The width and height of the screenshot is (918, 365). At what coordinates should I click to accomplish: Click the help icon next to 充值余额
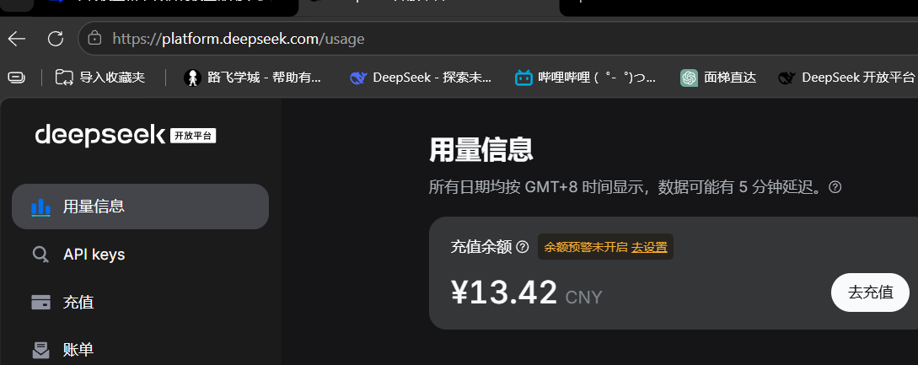coord(523,247)
